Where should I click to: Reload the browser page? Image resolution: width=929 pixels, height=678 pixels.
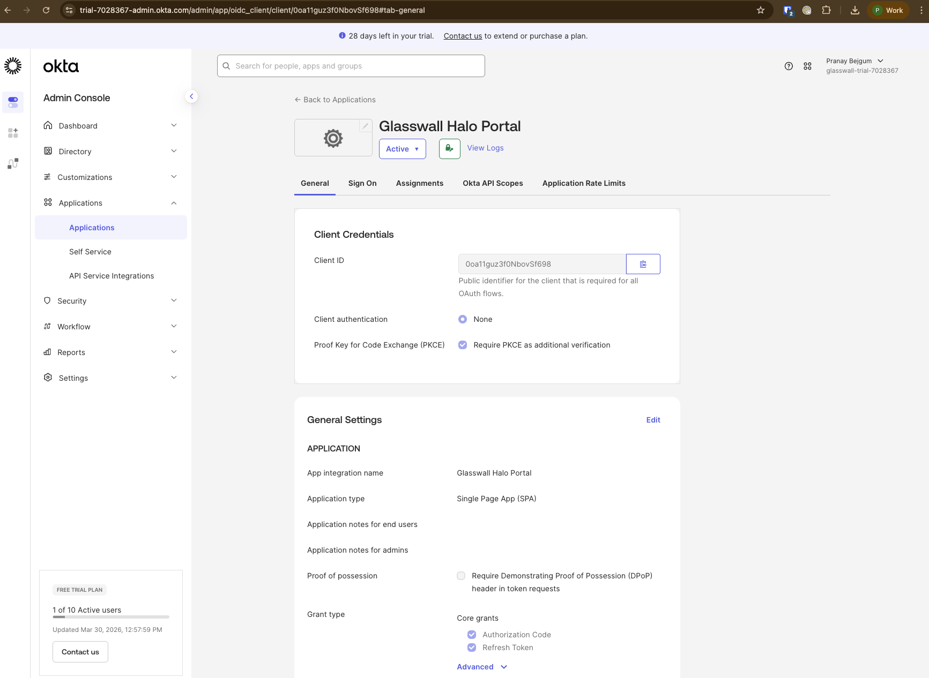pos(46,10)
